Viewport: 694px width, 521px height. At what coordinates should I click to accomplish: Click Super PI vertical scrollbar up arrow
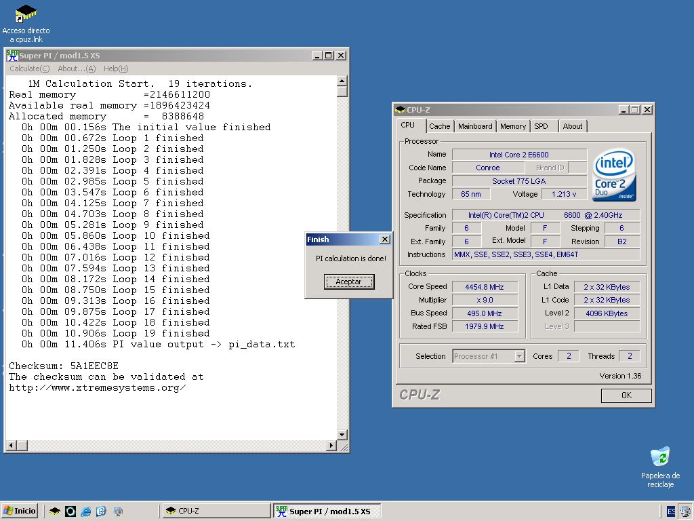tap(342, 81)
